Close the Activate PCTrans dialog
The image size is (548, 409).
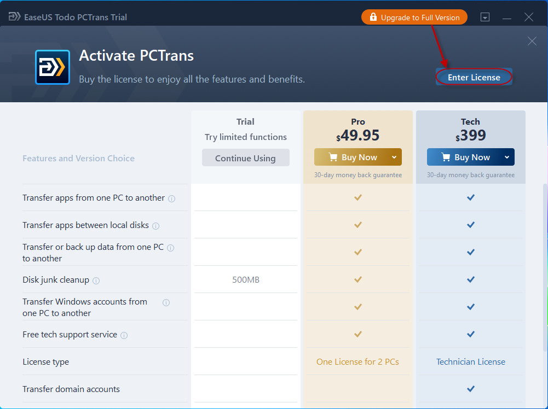point(532,41)
